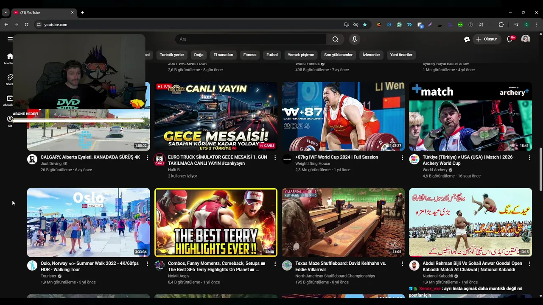This screenshot has height=305, width=543.
Task: Select the 'Fitness' filter chip
Action: tap(250, 55)
